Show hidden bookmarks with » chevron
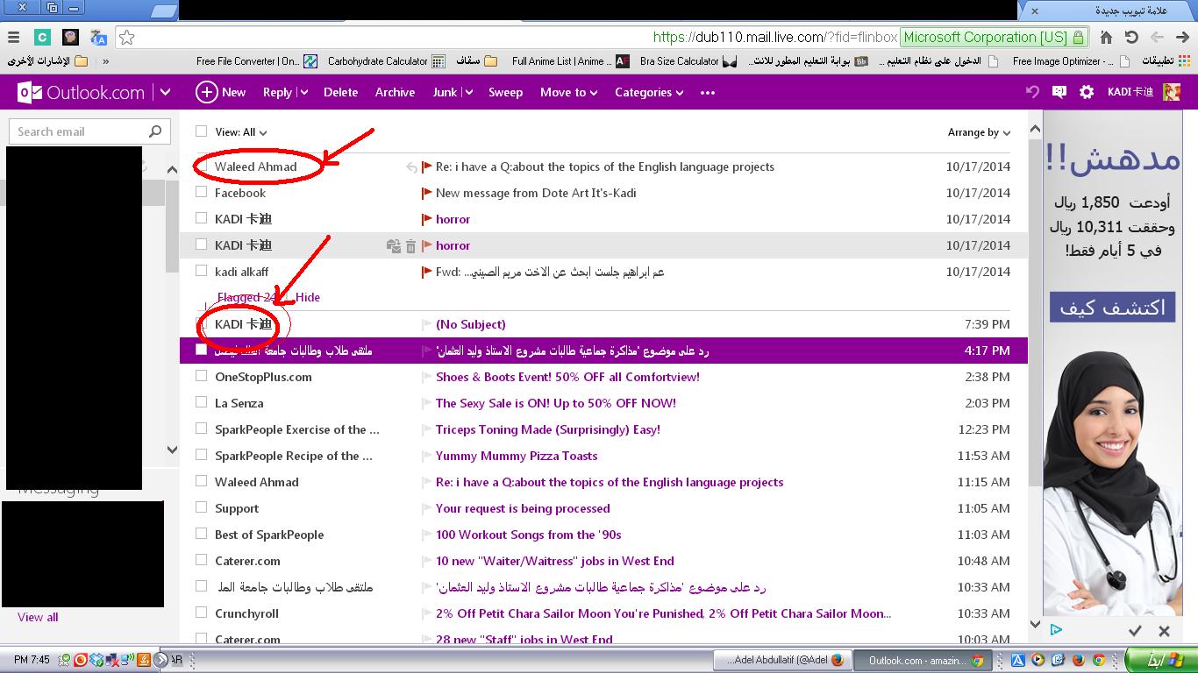The height and width of the screenshot is (673, 1198). (106, 61)
